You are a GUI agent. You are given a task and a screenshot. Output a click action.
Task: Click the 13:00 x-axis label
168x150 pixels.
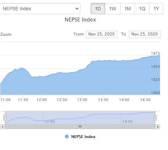pyautogui.click(x=82, y=100)
